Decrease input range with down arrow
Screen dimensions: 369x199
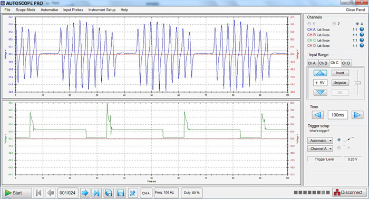click(x=320, y=92)
